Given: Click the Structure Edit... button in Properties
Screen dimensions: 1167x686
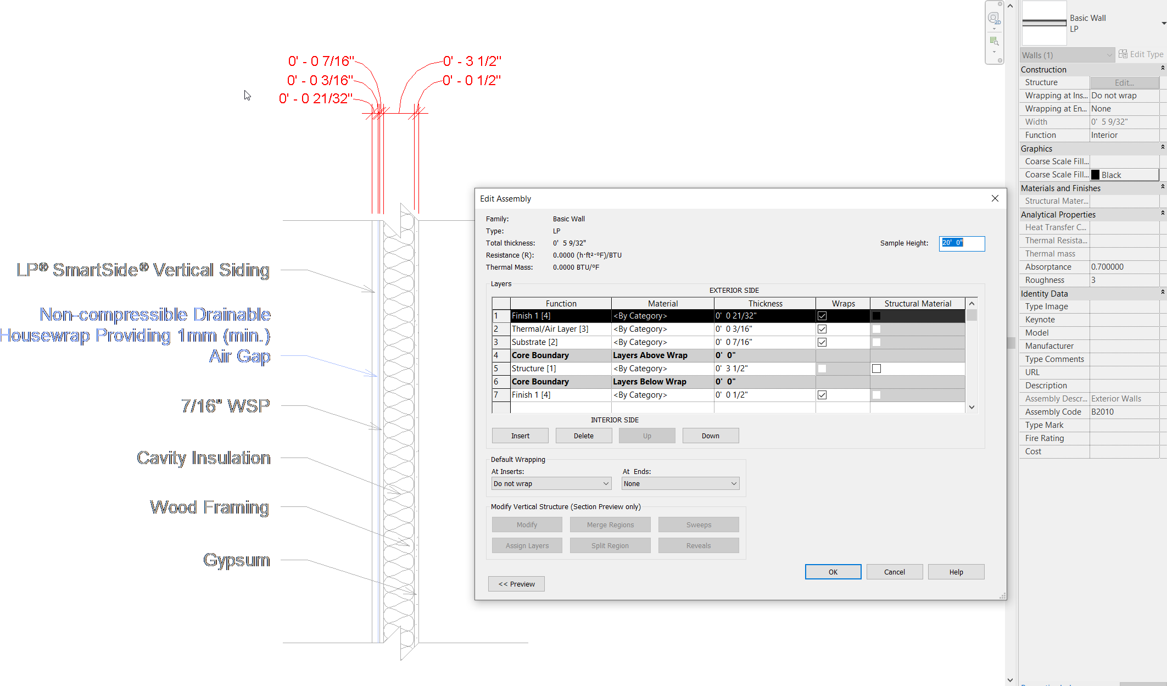Looking at the screenshot, I should coord(1124,82).
